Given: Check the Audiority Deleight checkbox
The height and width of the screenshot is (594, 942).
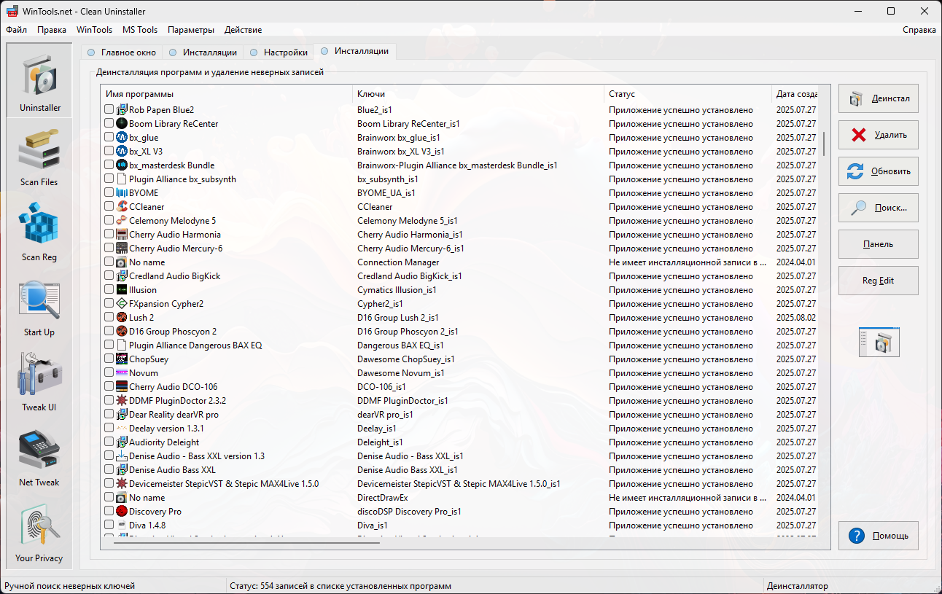Looking at the screenshot, I should click(109, 442).
